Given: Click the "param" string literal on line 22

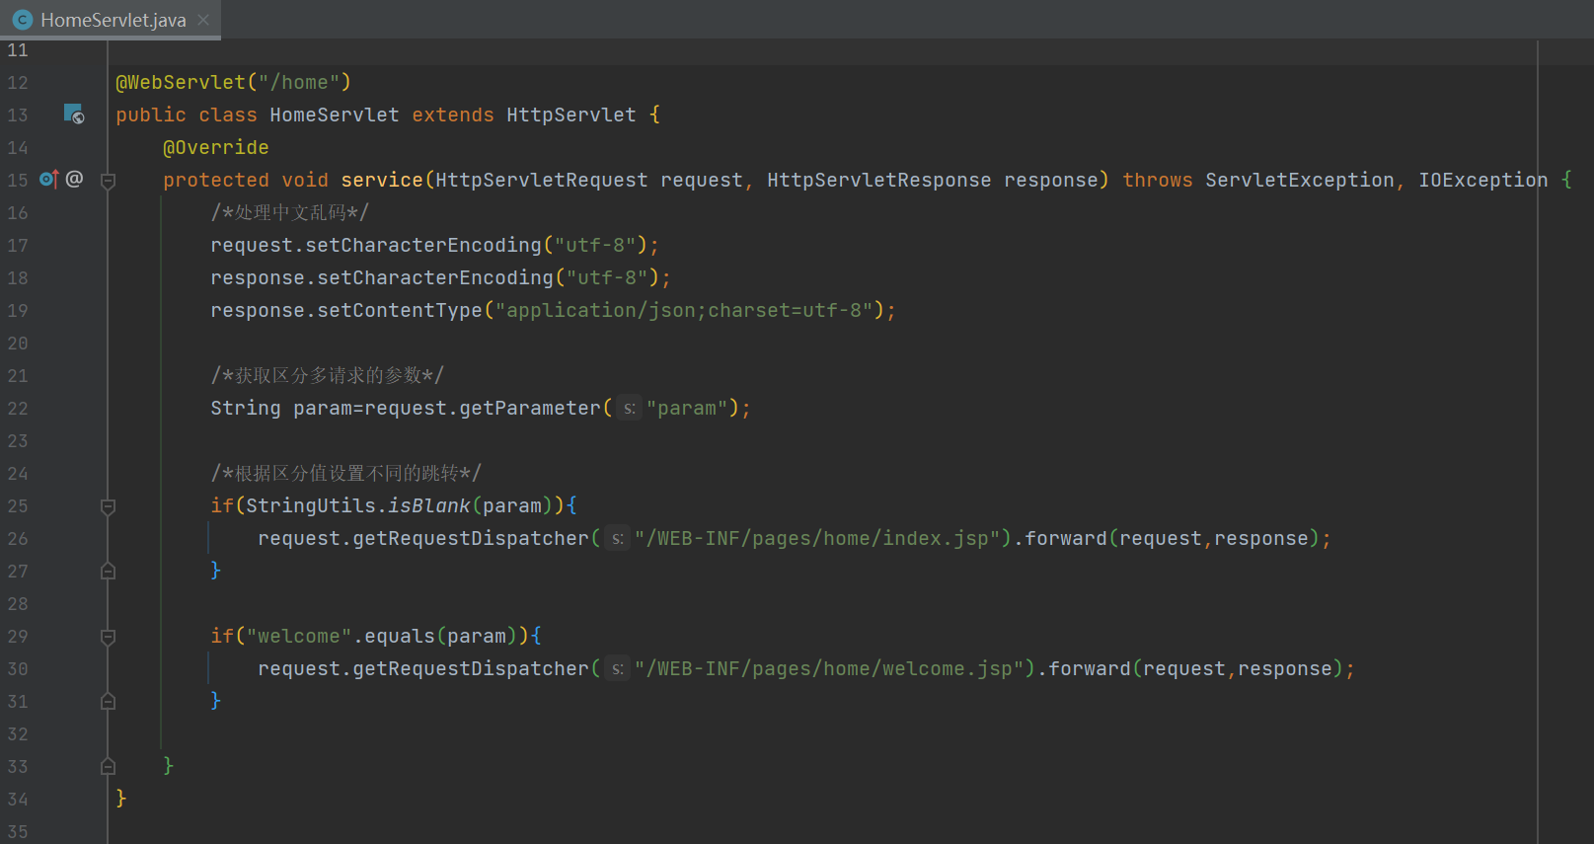Looking at the screenshot, I should coord(687,408).
